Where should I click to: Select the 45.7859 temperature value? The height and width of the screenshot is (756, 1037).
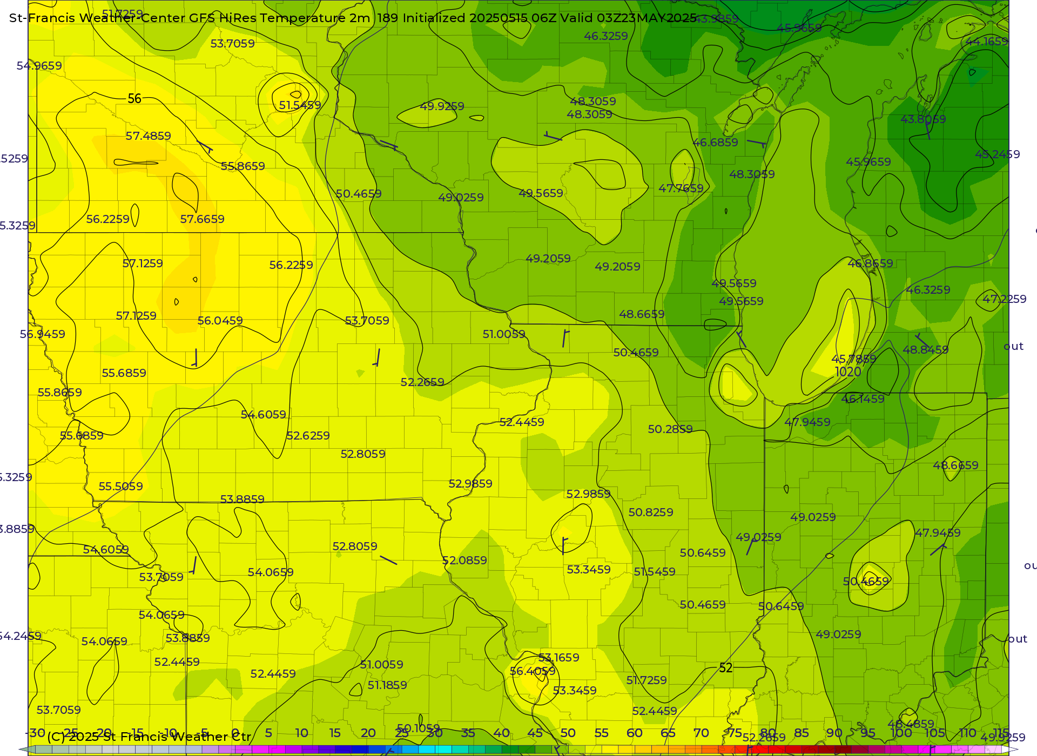[854, 359]
